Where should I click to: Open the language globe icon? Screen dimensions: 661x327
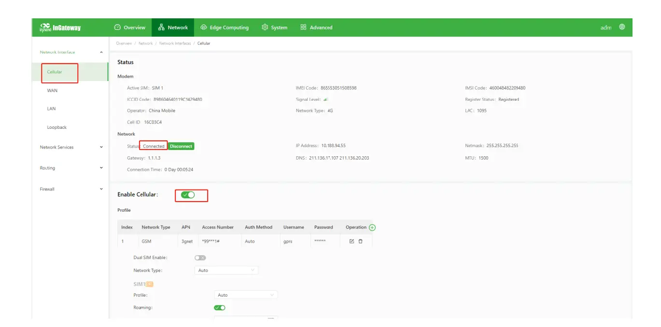click(622, 27)
